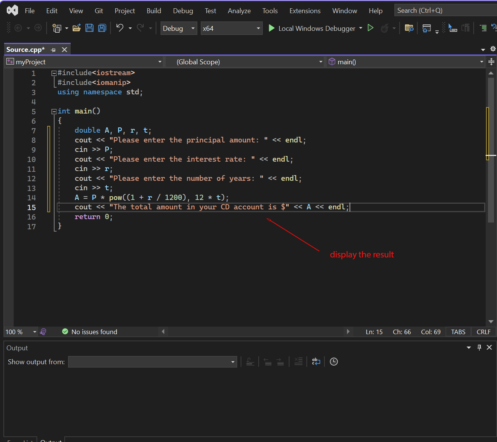Collapse the #include region at line 1
Screen dimensions: 497x442
coord(54,73)
